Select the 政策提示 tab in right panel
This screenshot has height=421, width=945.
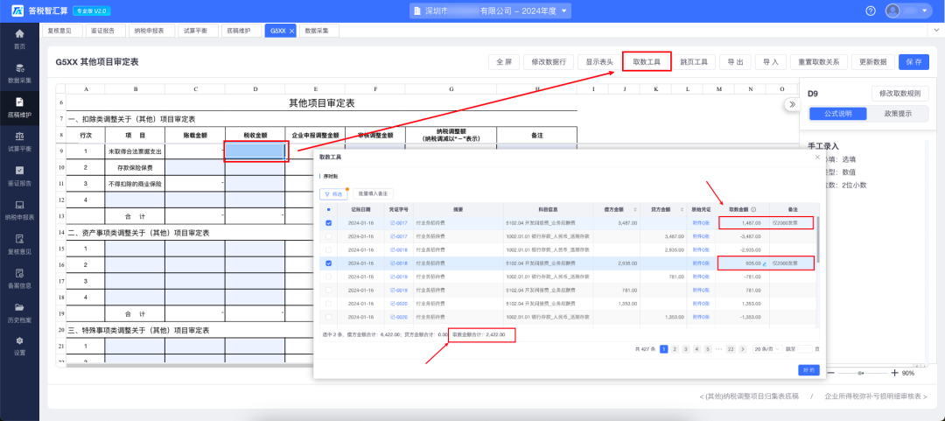898,114
